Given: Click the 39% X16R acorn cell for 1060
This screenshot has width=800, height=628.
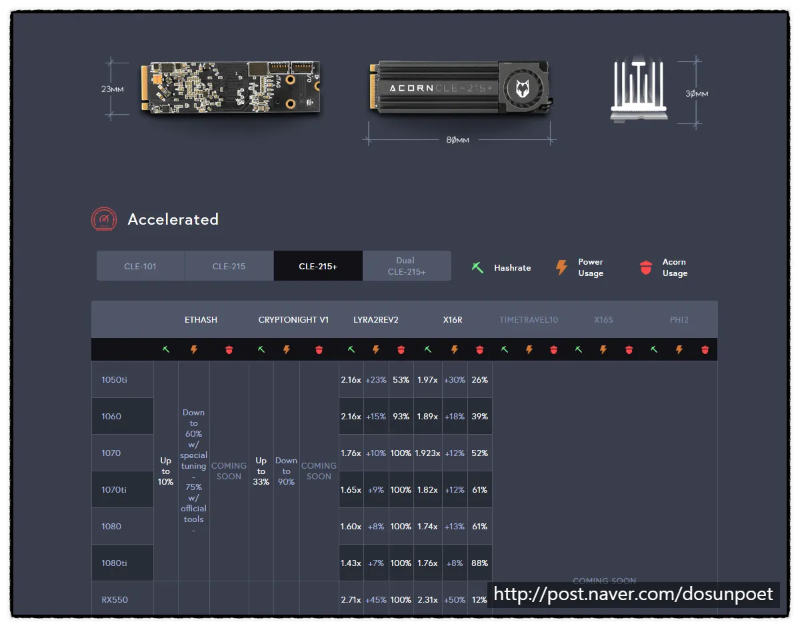Looking at the screenshot, I should pos(480,417).
